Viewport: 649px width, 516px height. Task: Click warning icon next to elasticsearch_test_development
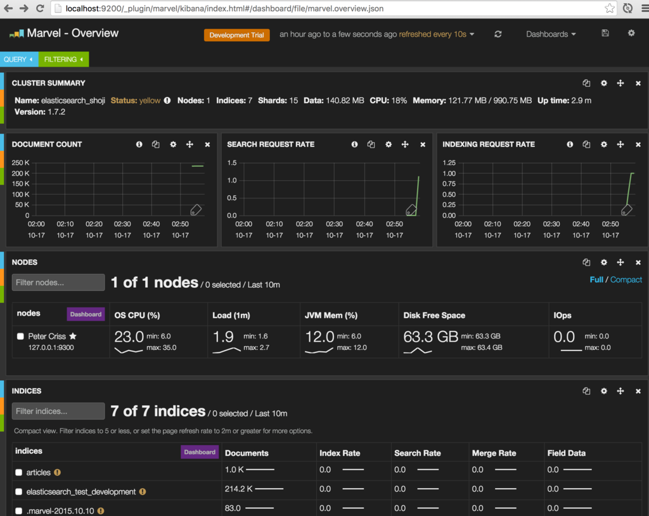coord(143,491)
